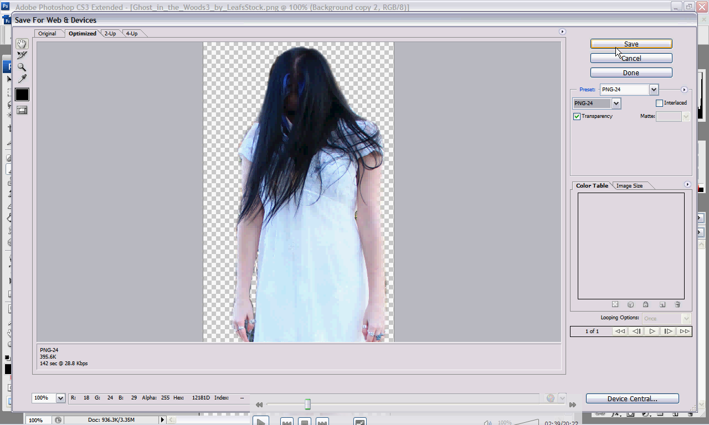Screen dimensions: 709x425
Task: Click the video player rewind icon
Action: coord(259,405)
